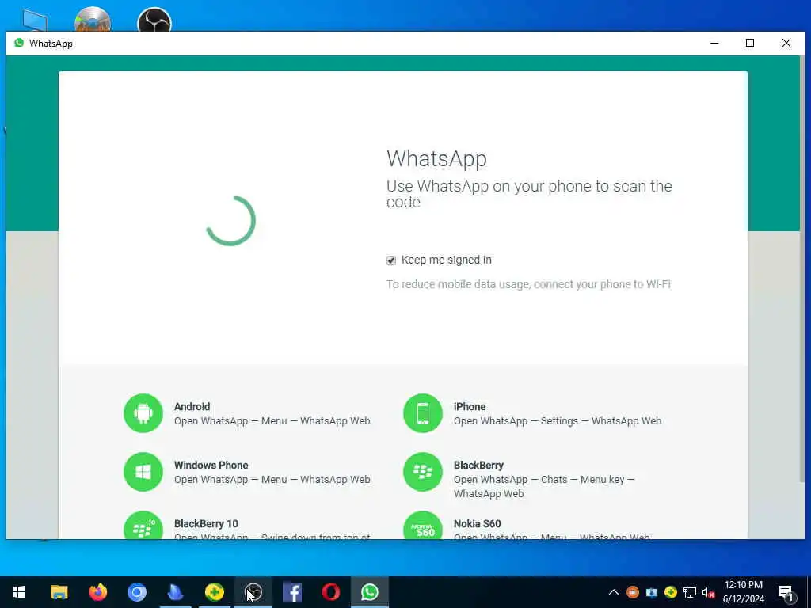This screenshot has height=608, width=811.
Task: Click the blue camera tray icon
Action: coord(652,592)
